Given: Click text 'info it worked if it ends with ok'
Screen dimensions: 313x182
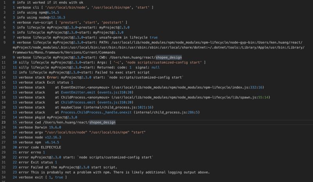Looking at the screenshot, I should click(50, 3).
